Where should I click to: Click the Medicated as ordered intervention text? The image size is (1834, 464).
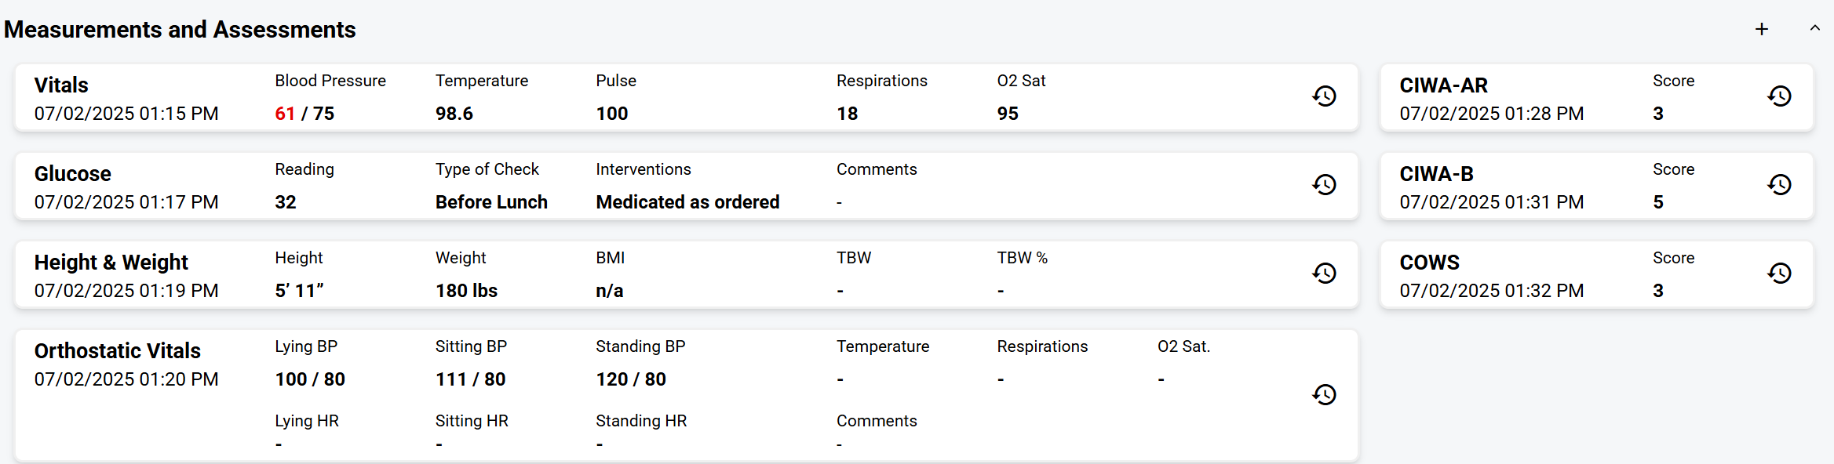point(687,202)
